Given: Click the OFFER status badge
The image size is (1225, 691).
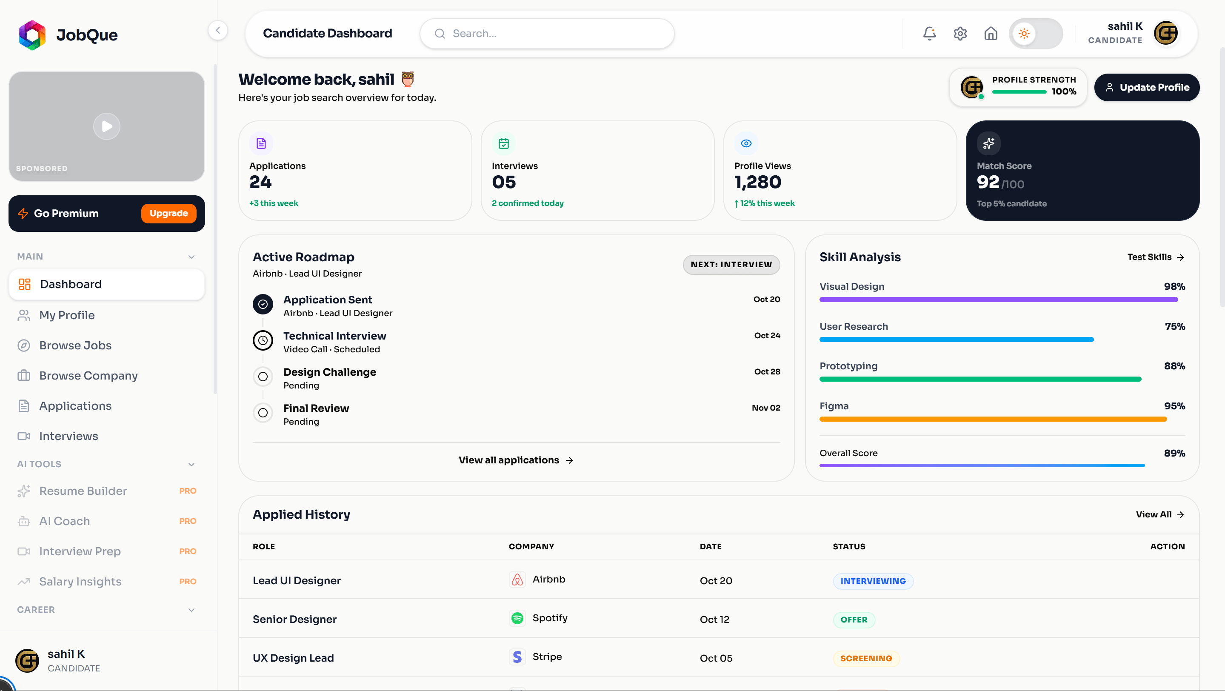Looking at the screenshot, I should 854,620.
